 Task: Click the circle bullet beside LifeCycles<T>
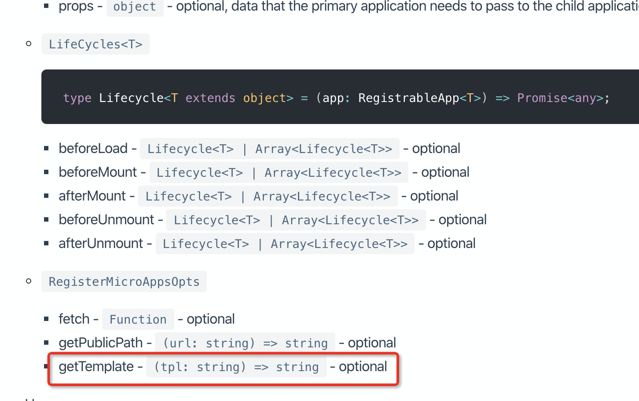[x=29, y=43]
